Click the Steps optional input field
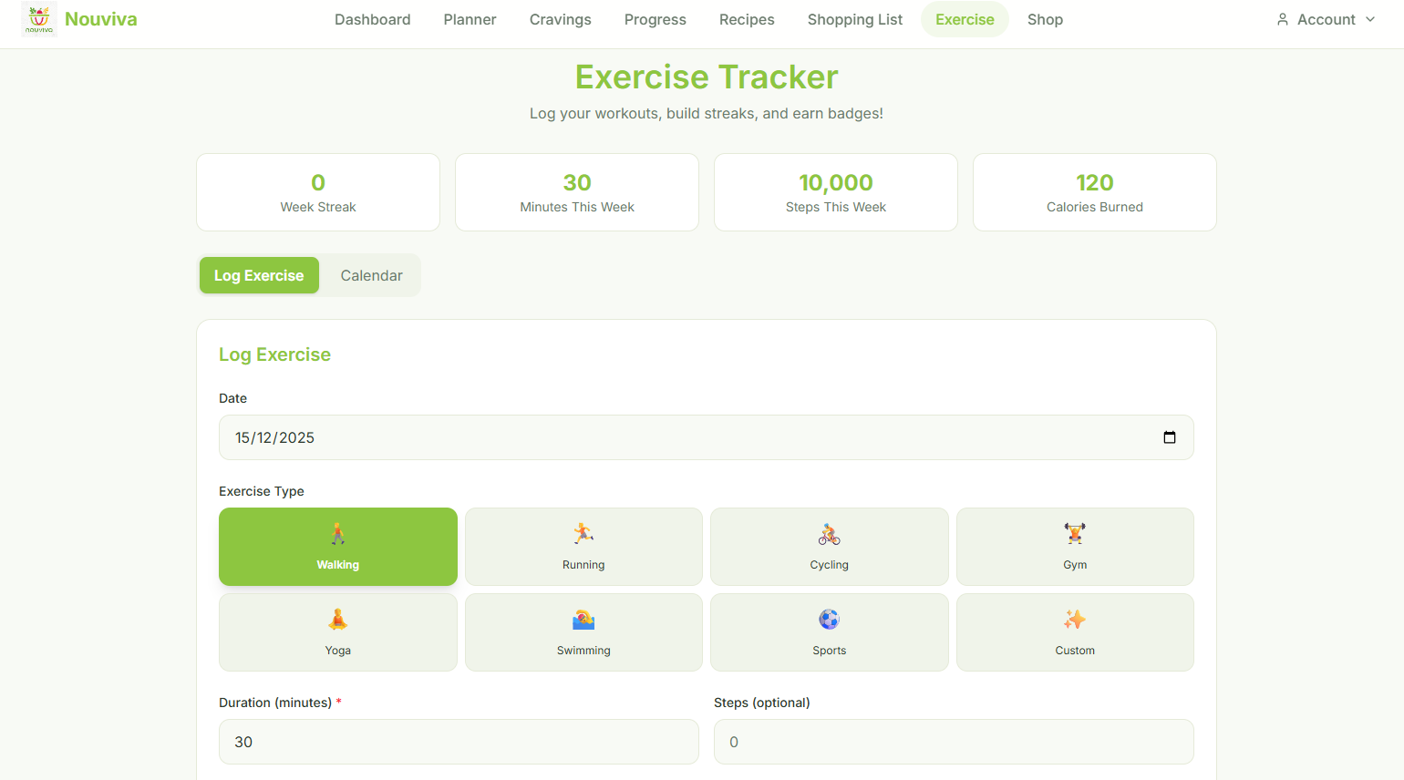Image resolution: width=1404 pixels, height=780 pixels. (x=953, y=742)
